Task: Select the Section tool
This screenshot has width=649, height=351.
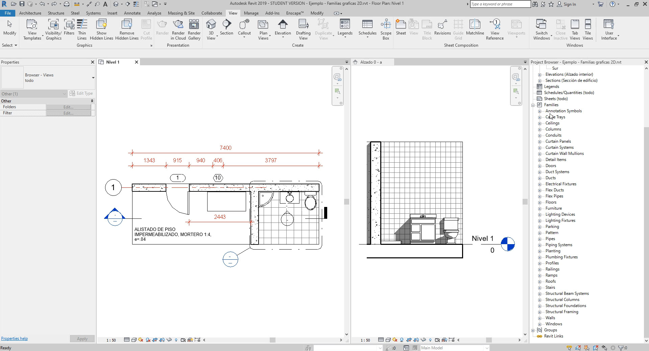Action: [x=226, y=27]
